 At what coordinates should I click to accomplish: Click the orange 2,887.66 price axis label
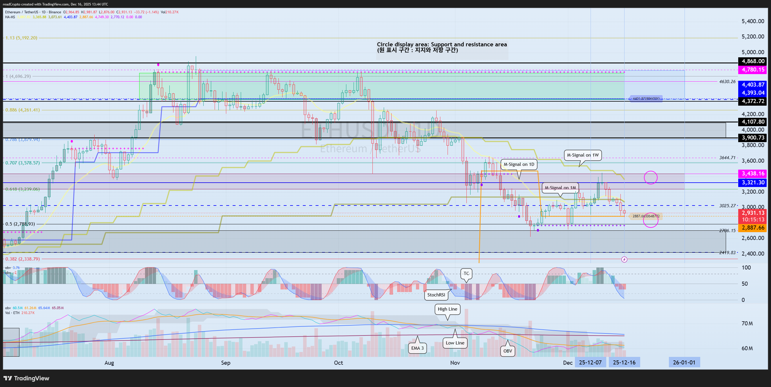[x=752, y=228]
